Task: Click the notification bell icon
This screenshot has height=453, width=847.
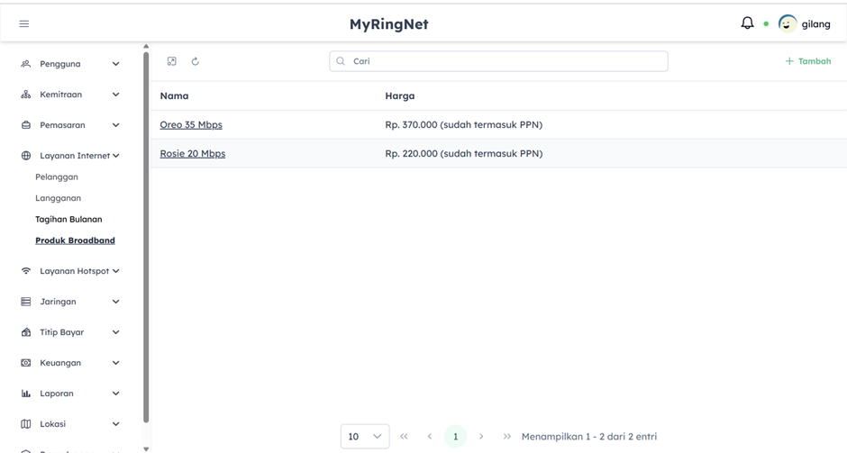Action: [747, 23]
